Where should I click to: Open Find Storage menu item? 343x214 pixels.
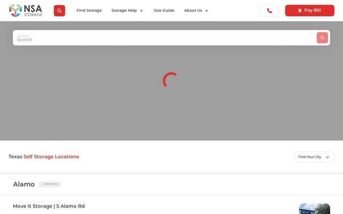coord(89,11)
